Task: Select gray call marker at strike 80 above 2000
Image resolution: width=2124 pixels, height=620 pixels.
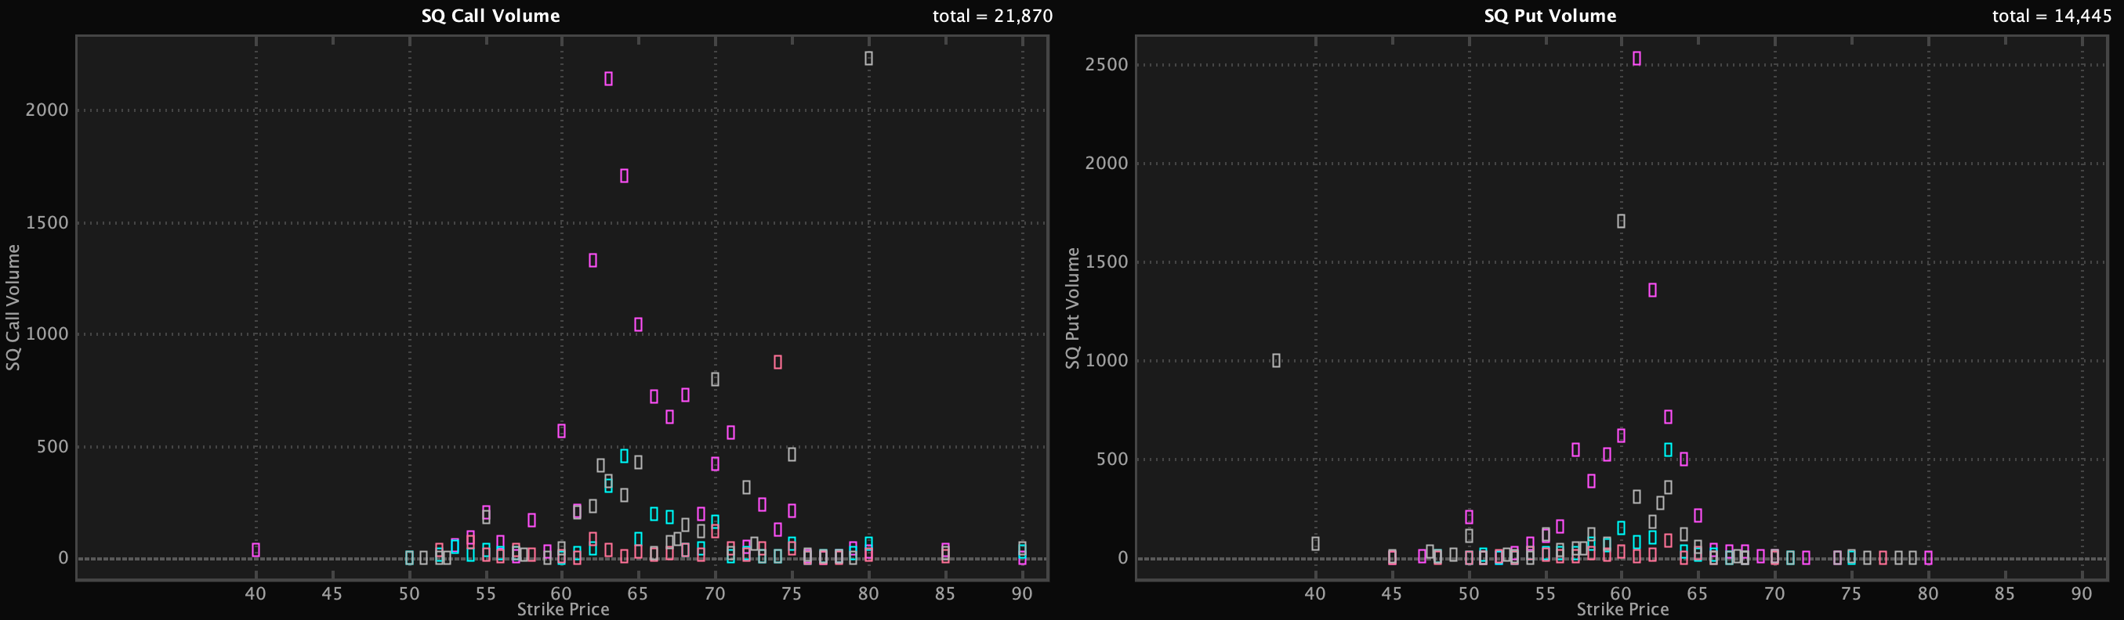Action: point(868,59)
